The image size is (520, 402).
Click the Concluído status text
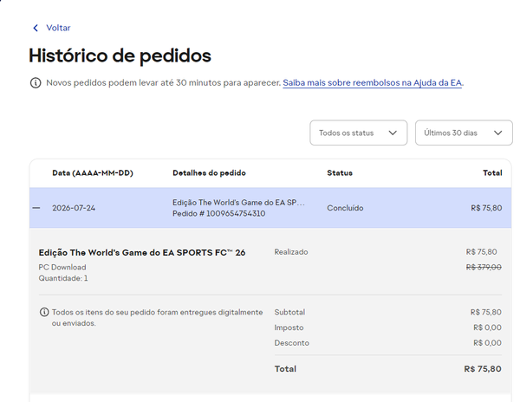345,208
